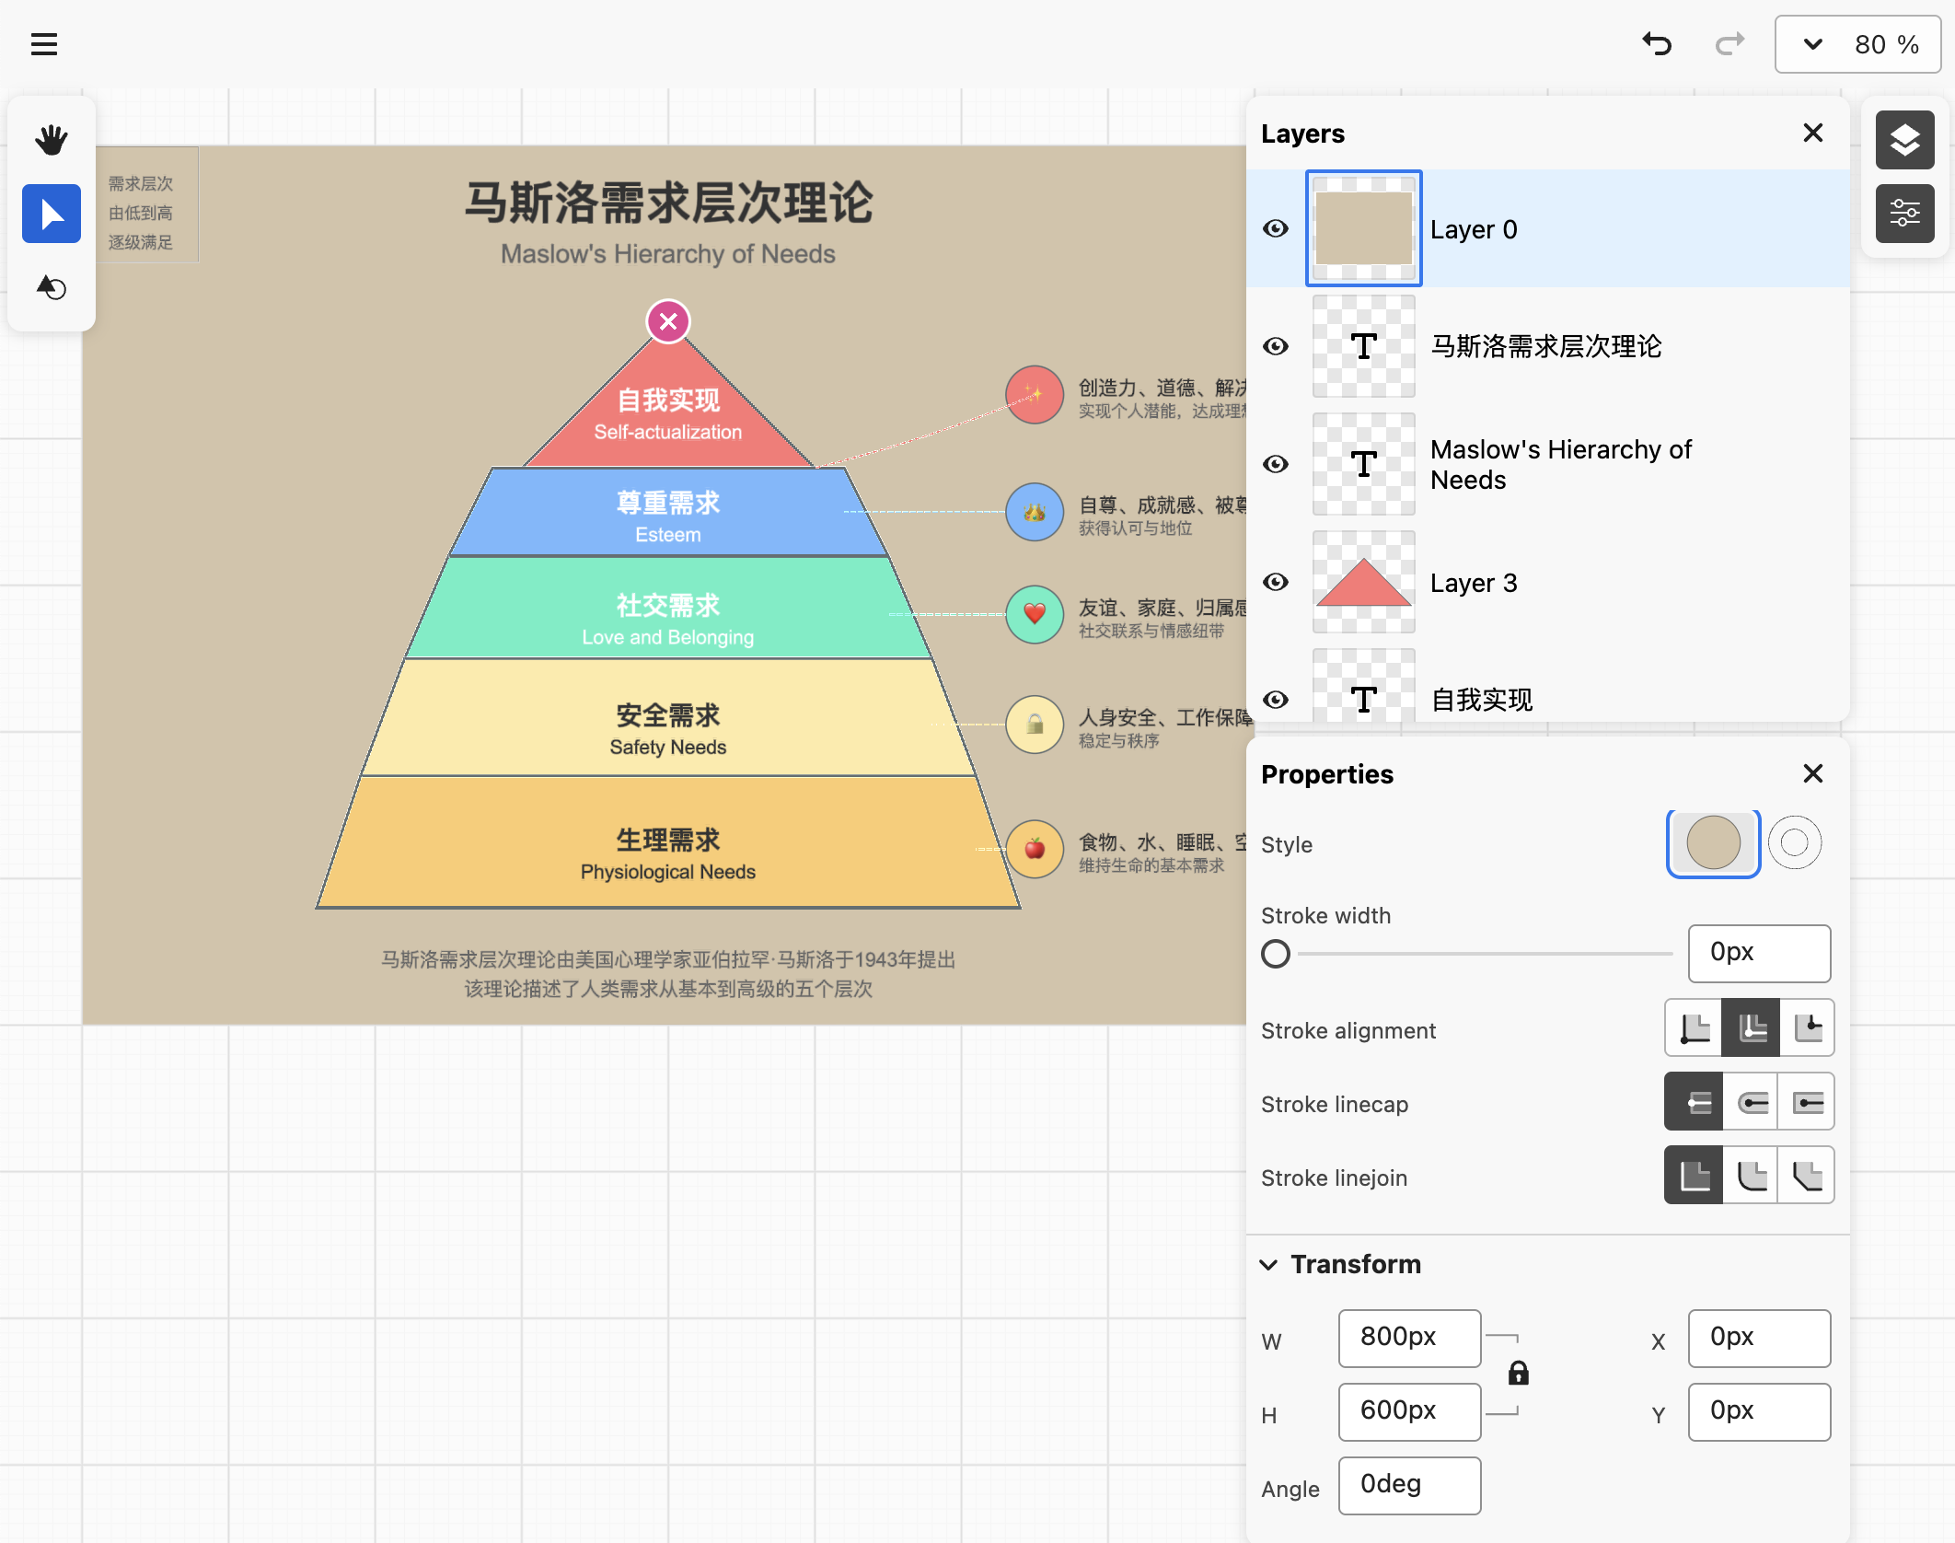
Task: Select Layer 0 thumbnail
Action: [x=1363, y=228]
